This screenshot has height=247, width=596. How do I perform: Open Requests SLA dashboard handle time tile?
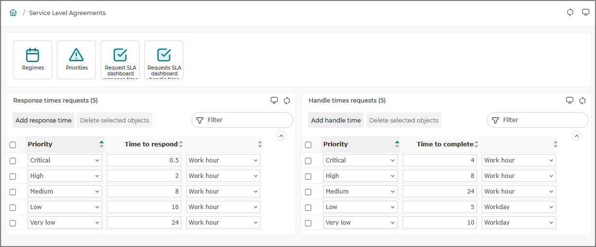(164, 60)
